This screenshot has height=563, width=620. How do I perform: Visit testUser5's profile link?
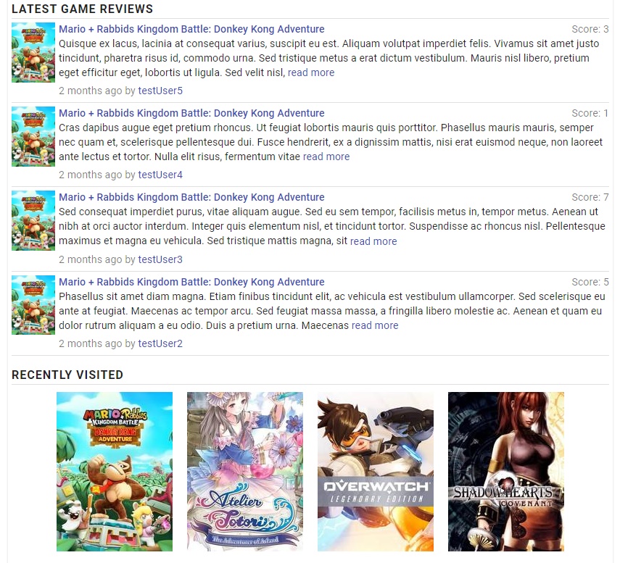point(160,91)
